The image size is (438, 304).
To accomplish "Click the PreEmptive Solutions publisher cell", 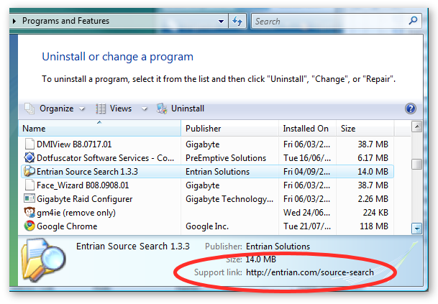I will click(x=226, y=158).
